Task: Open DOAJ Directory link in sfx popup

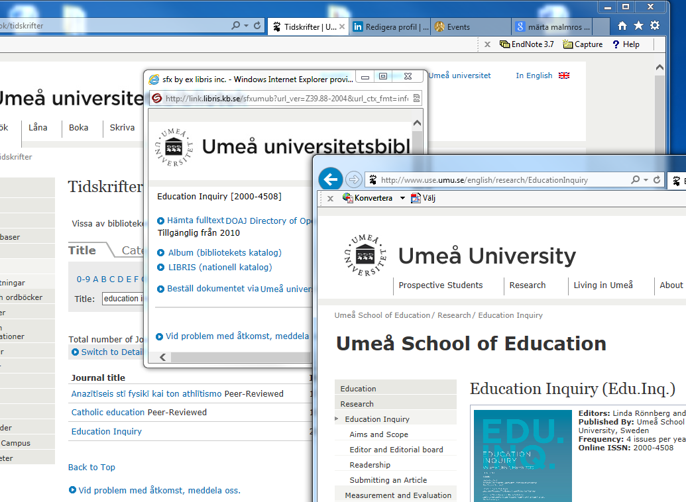Action: click(269, 221)
